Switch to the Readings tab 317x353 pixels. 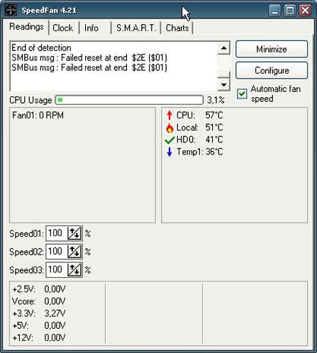tap(26, 27)
